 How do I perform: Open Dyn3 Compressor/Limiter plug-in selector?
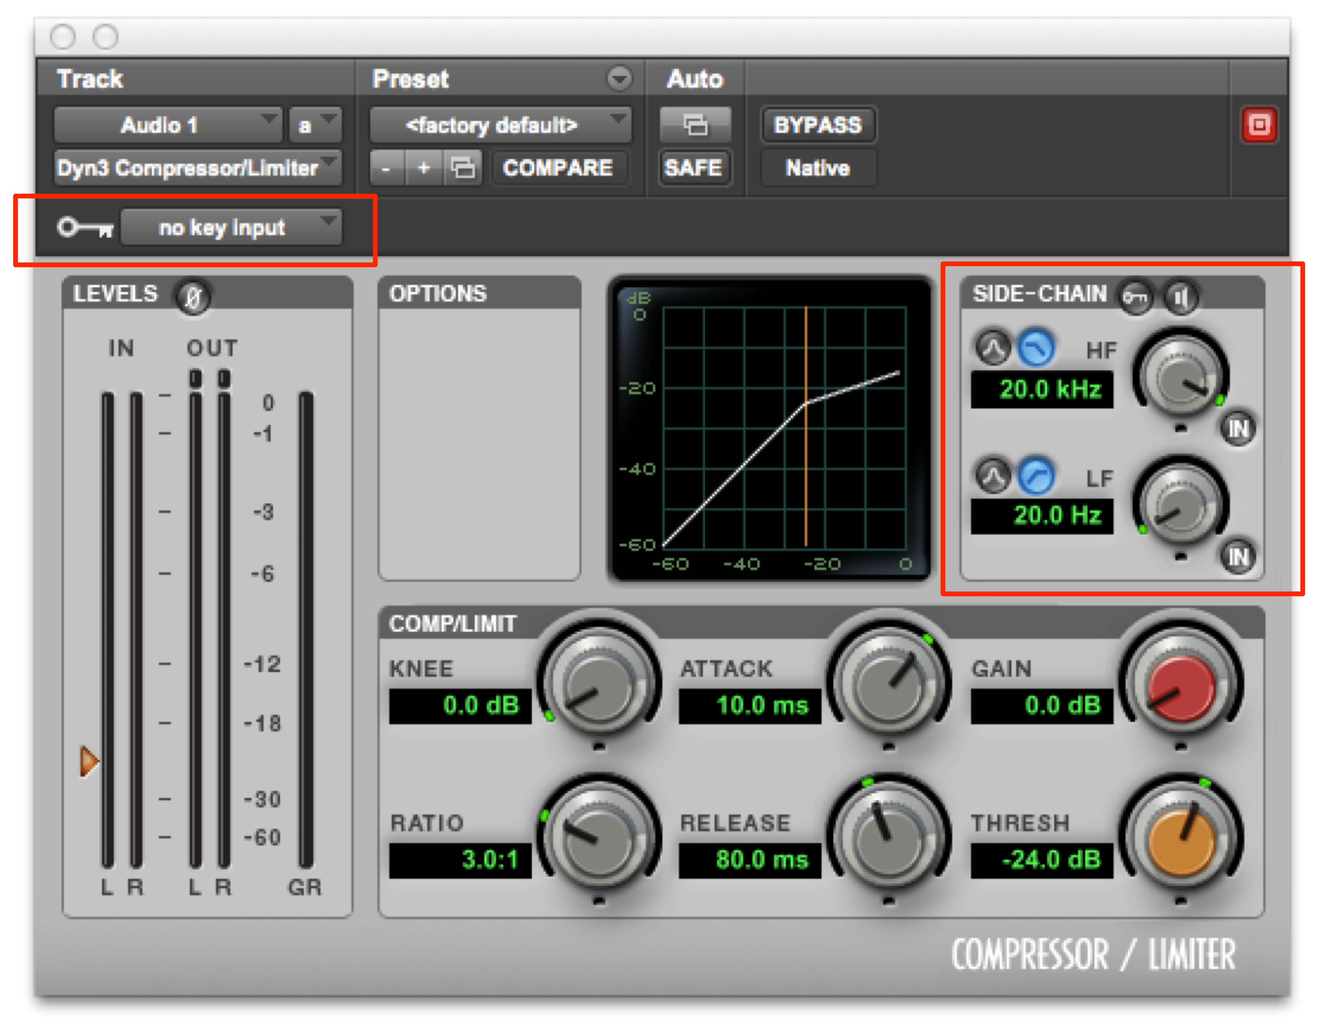coord(198,167)
